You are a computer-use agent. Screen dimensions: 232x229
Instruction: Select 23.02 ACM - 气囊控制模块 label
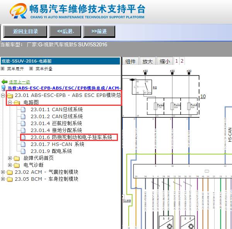[x=46, y=172]
